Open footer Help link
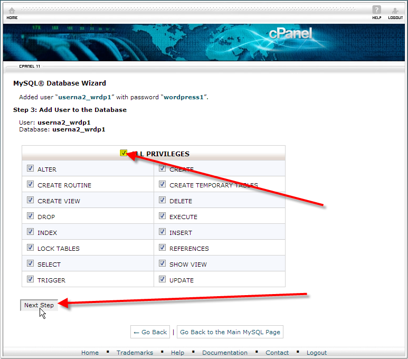Viewport: 408px width, 359px height. 177,353
